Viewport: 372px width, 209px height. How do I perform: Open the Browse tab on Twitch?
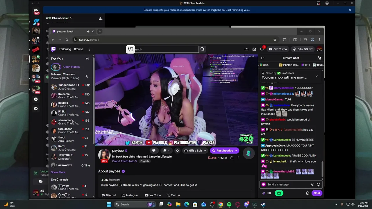click(x=78, y=49)
